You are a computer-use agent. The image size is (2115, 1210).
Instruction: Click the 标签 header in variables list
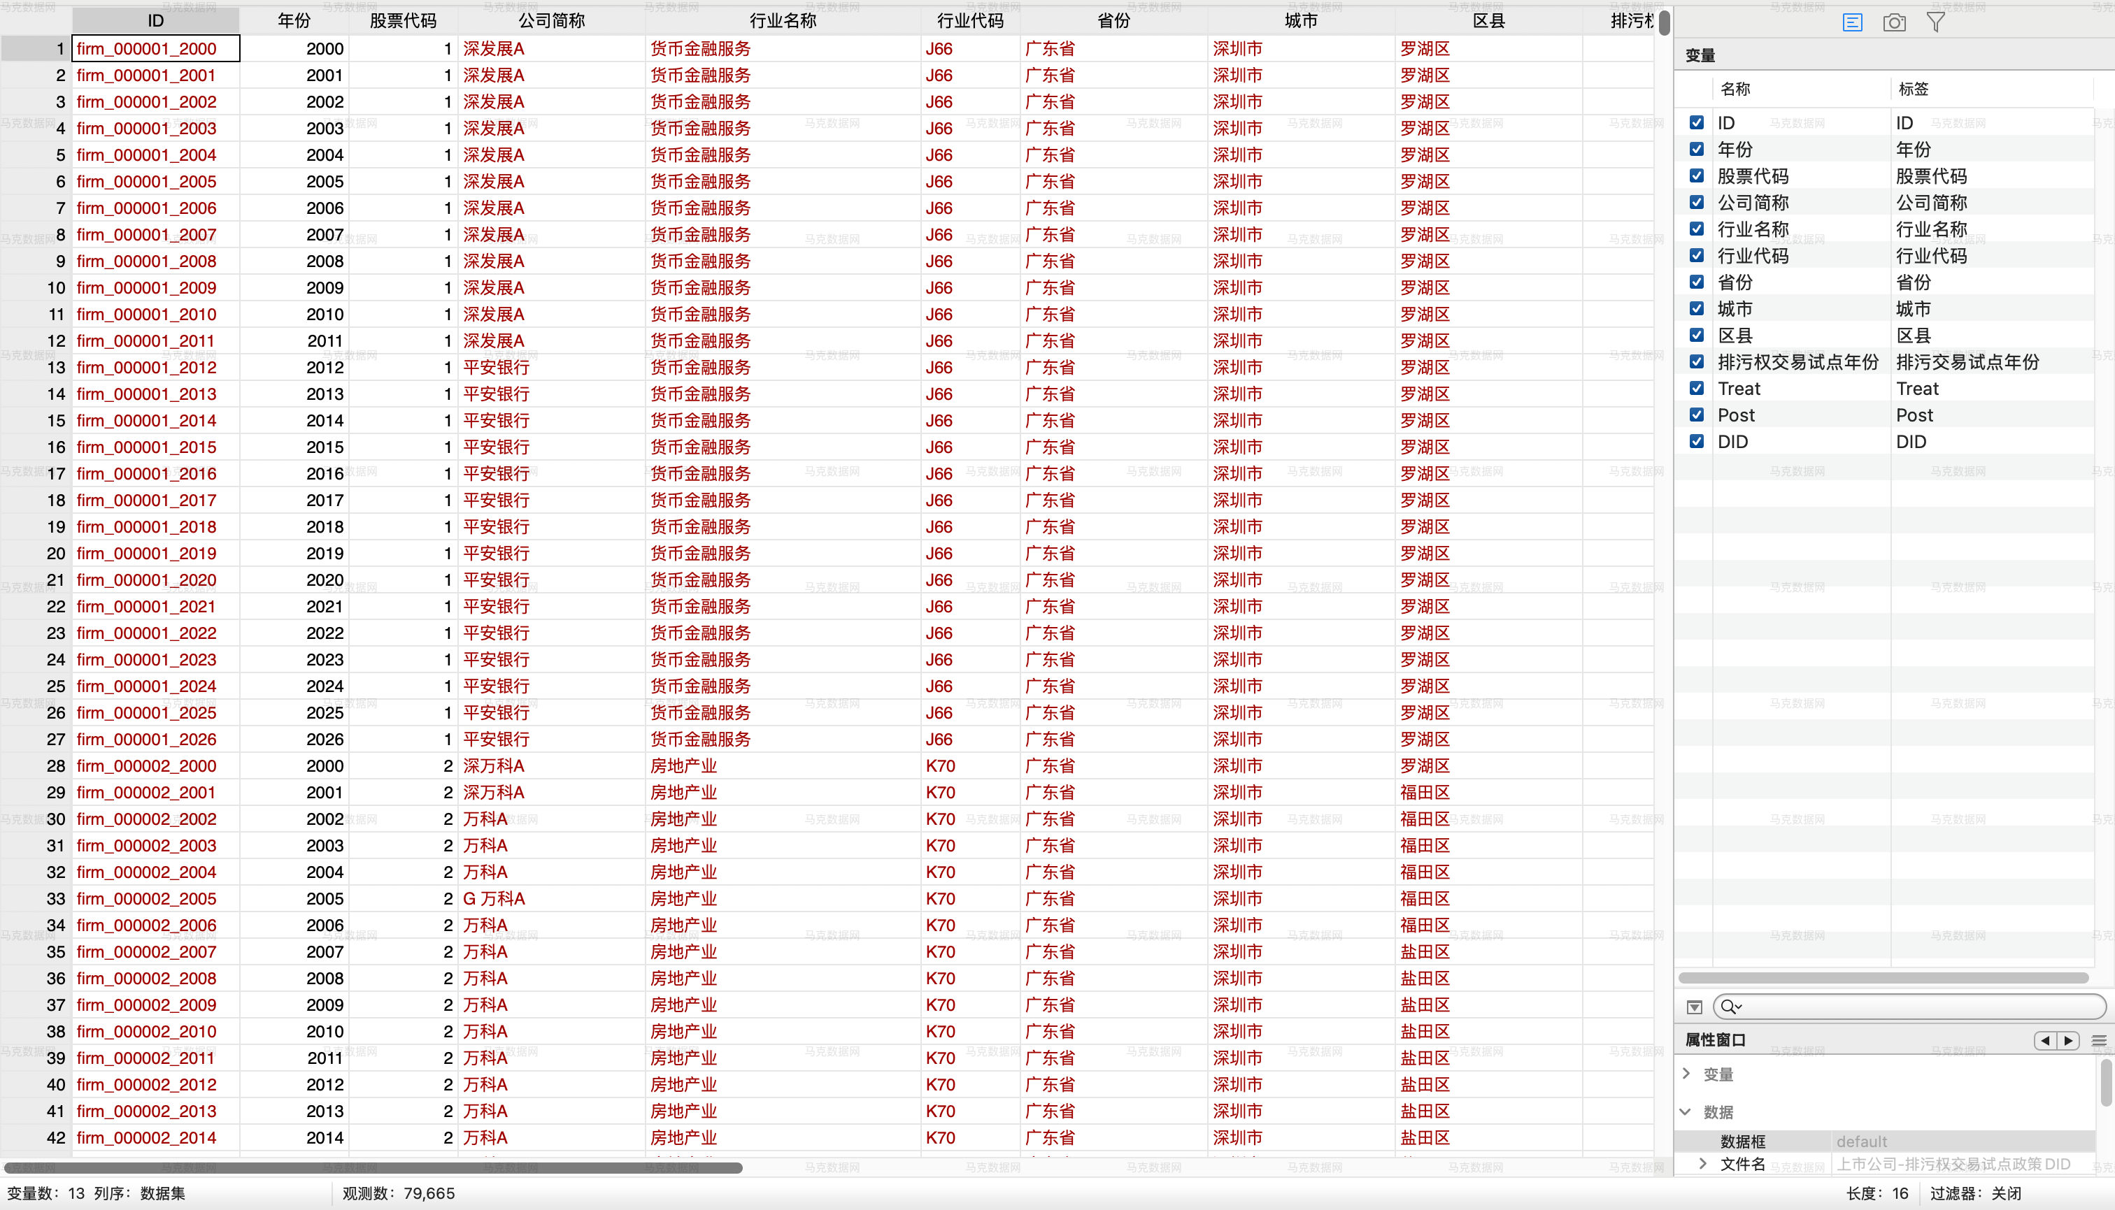[x=1912, y=89]
